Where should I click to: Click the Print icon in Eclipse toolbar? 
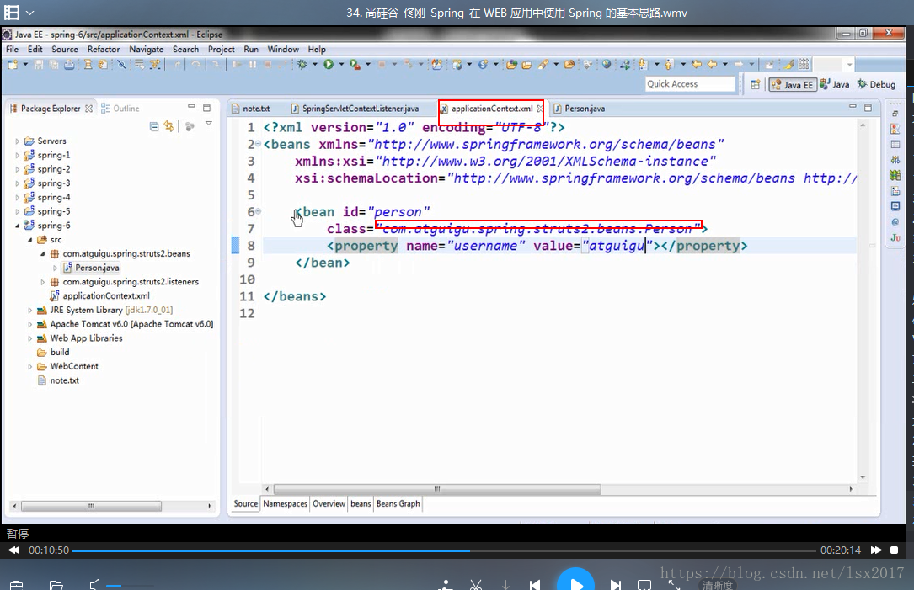pos(69,65)
